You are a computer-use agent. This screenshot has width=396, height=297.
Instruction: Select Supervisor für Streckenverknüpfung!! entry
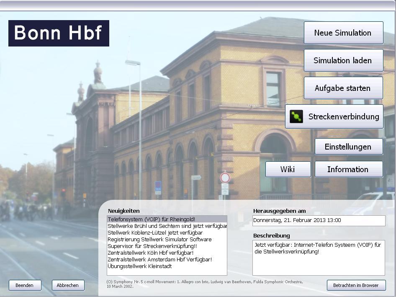(x=167, y=246)
